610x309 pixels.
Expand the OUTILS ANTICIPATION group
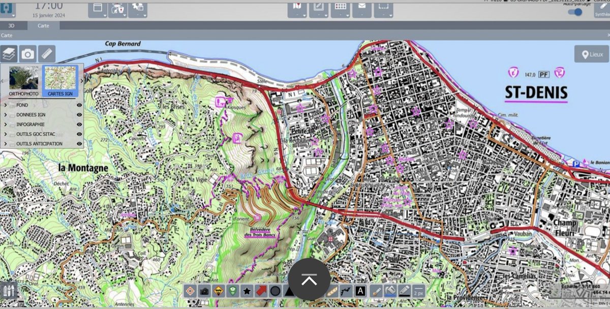tap(5, 143)
